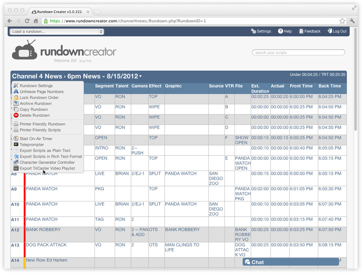Open a new browser tab
This screenshot has width=362, height=273.
(97, 12)
